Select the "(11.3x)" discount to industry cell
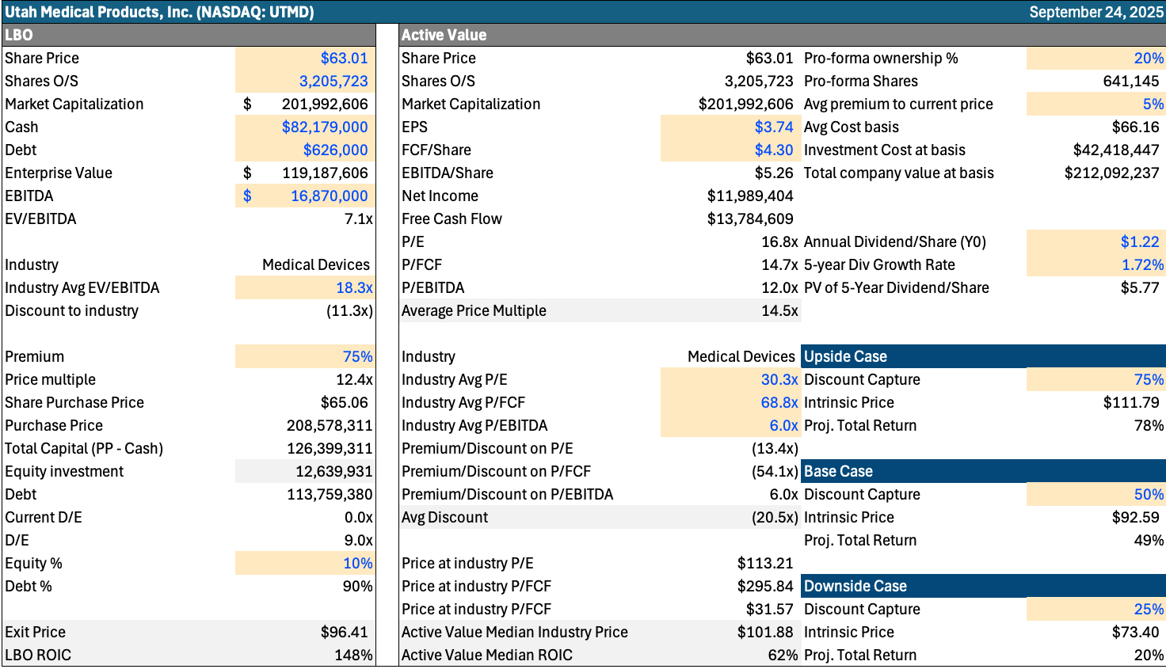Image resolution: width=1166 pixels, height=669 pixels. [x=349, y=310]
